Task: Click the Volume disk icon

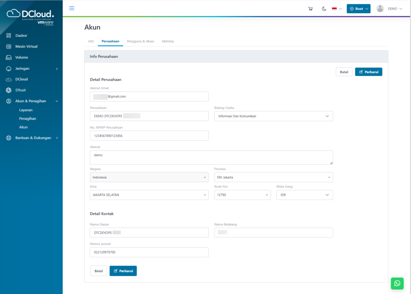Action: pyautogui.click(x=9, y=57)
